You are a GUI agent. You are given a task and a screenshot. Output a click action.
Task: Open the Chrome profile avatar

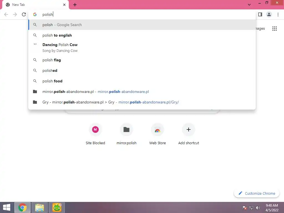pyautogui.click(x=269, y=14)
